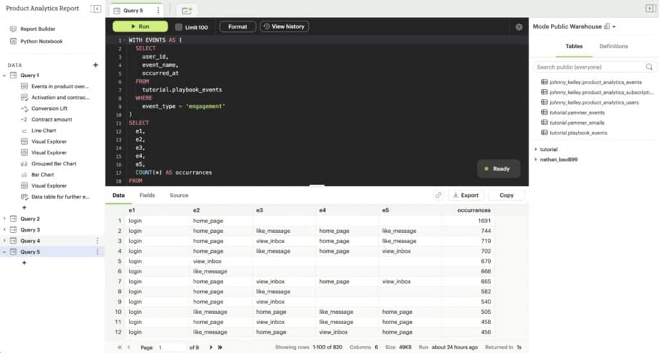The image size is (659, 353).
Task: Open Events in product over... chart
Action: (60, 86)
